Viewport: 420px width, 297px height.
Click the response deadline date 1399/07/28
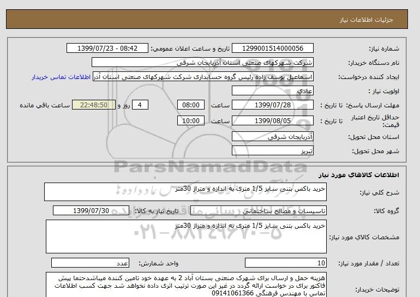coord(272,105)
